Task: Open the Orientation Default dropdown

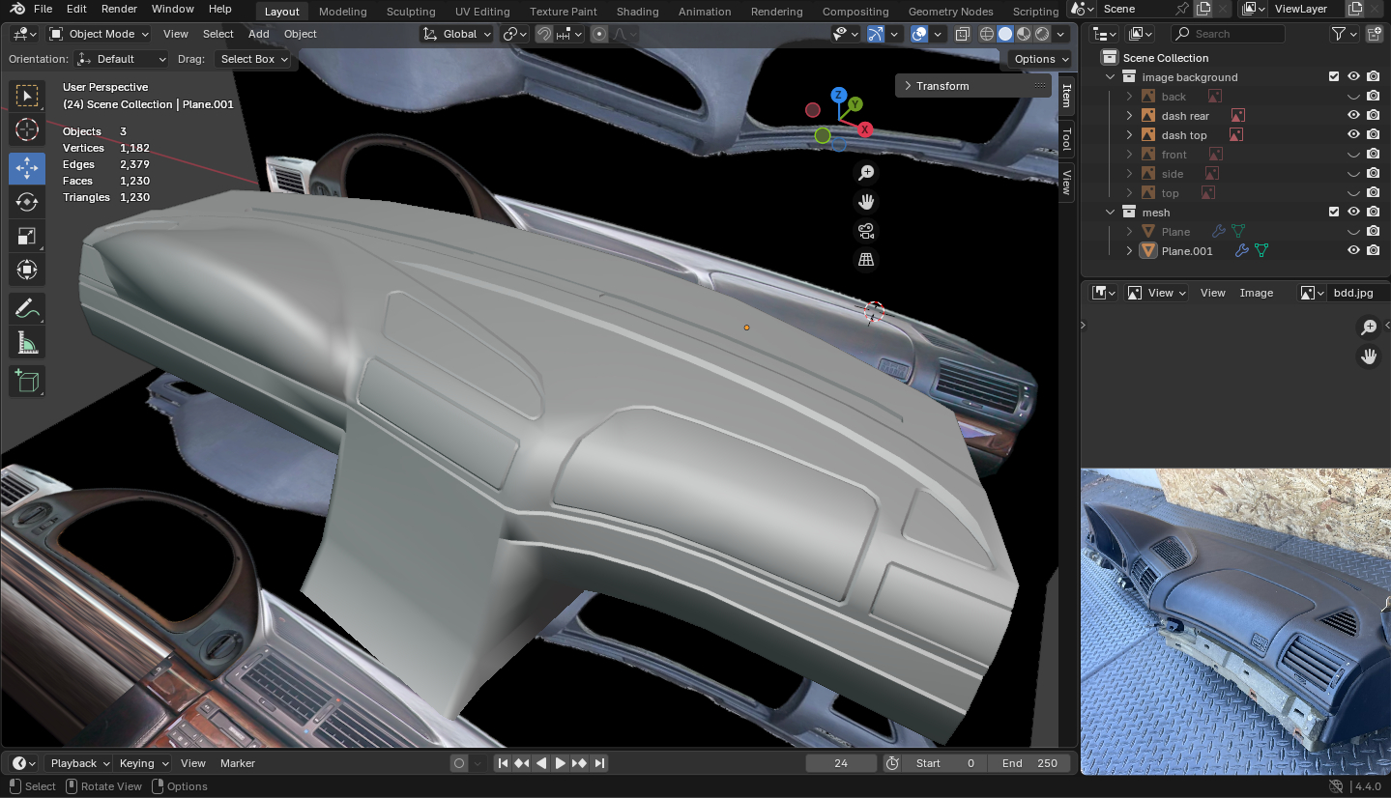Action: pyautogui.click(x=121, y=59)
